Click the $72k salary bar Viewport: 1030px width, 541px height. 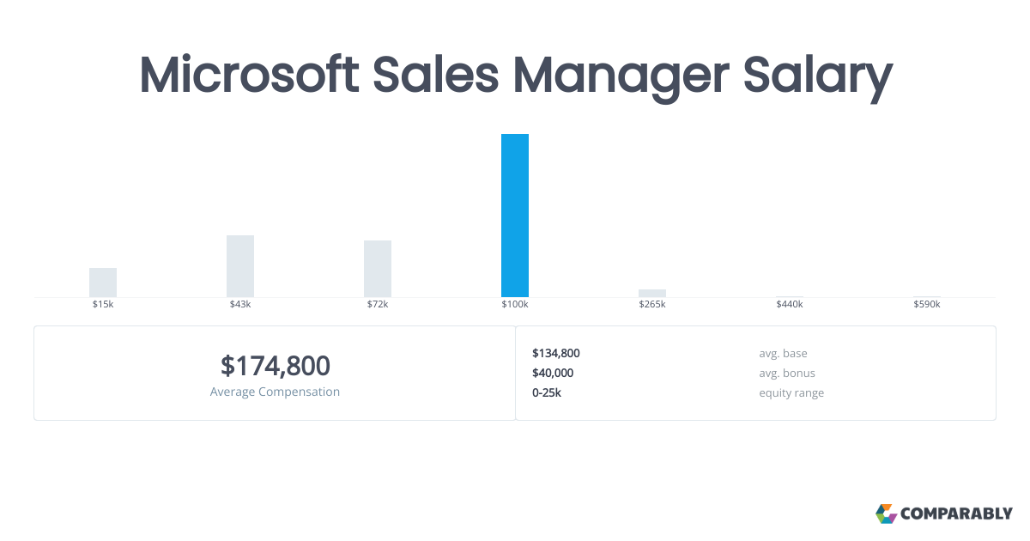click(378, 269)
